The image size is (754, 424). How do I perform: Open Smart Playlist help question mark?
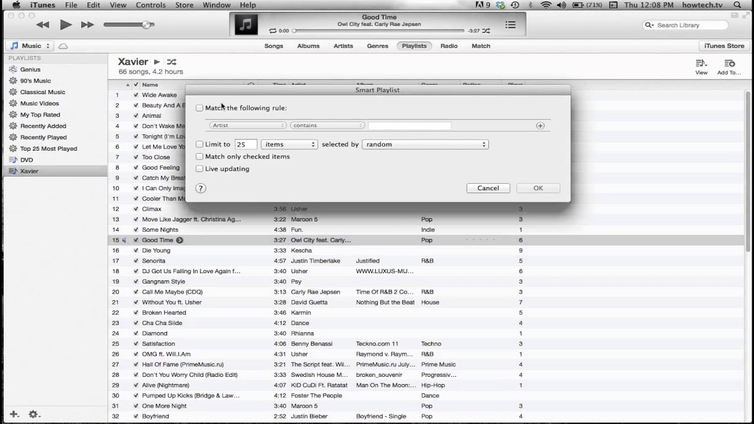coord(200,188)
